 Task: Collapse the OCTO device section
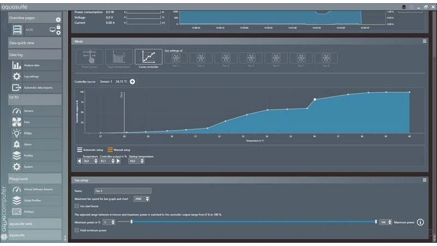[x=35, y=99]
